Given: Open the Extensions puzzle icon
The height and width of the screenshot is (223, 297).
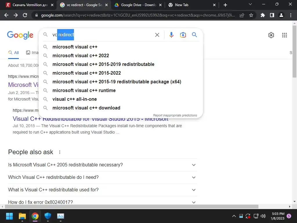Looking at the screenshot, I should (263, 15).
